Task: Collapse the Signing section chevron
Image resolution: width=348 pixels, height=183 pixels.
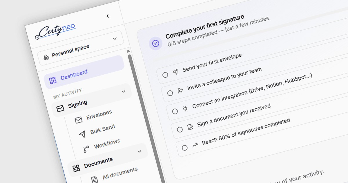Action: pos(124,92)
